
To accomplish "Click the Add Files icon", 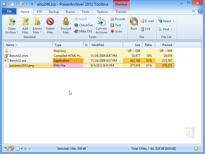I will coord(25,21).
